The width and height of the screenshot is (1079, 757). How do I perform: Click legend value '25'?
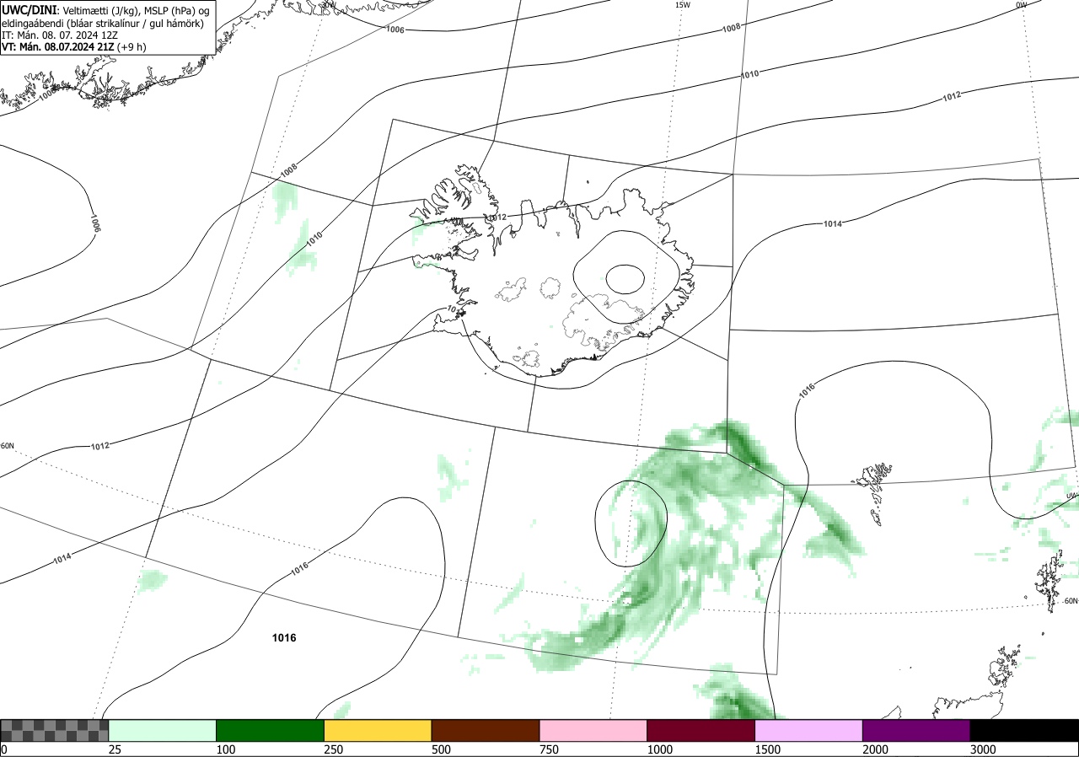tap(115, 749)
